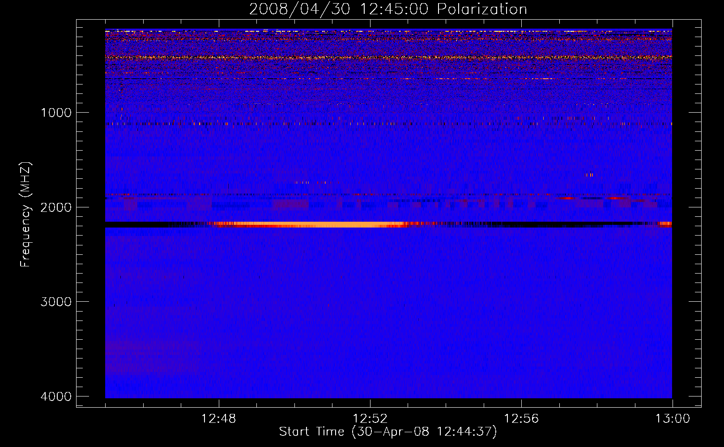Select the 3000 frequency tick label
724x447 pixels.
pyautogui.click(x=56, y=302)
